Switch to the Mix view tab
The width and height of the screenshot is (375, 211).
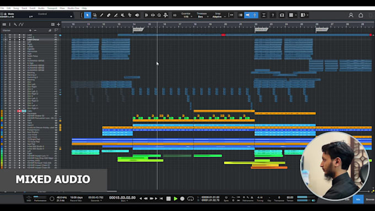358,199
